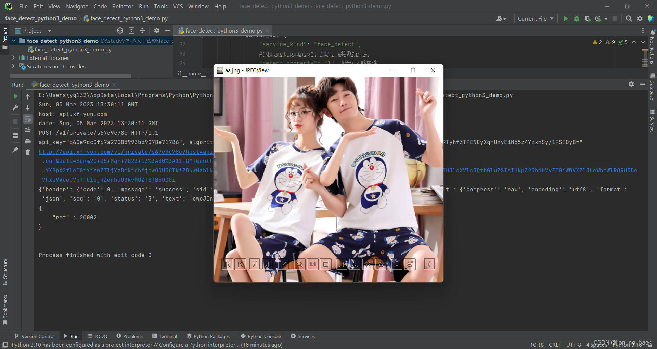Collapse all in Project panel
657x349 pixels.
(x=142, y=30)
